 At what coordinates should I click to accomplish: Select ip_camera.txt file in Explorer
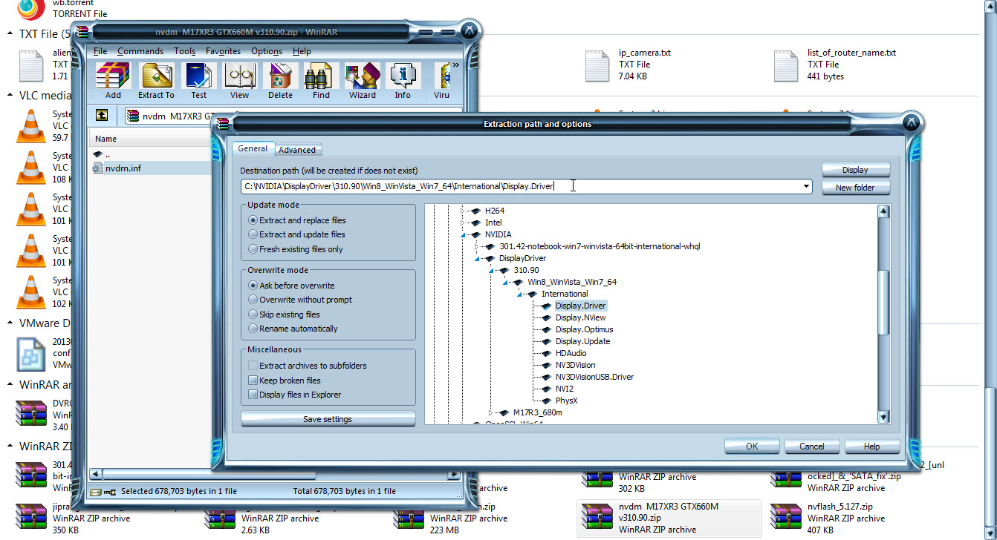click(x=628, y=65)
